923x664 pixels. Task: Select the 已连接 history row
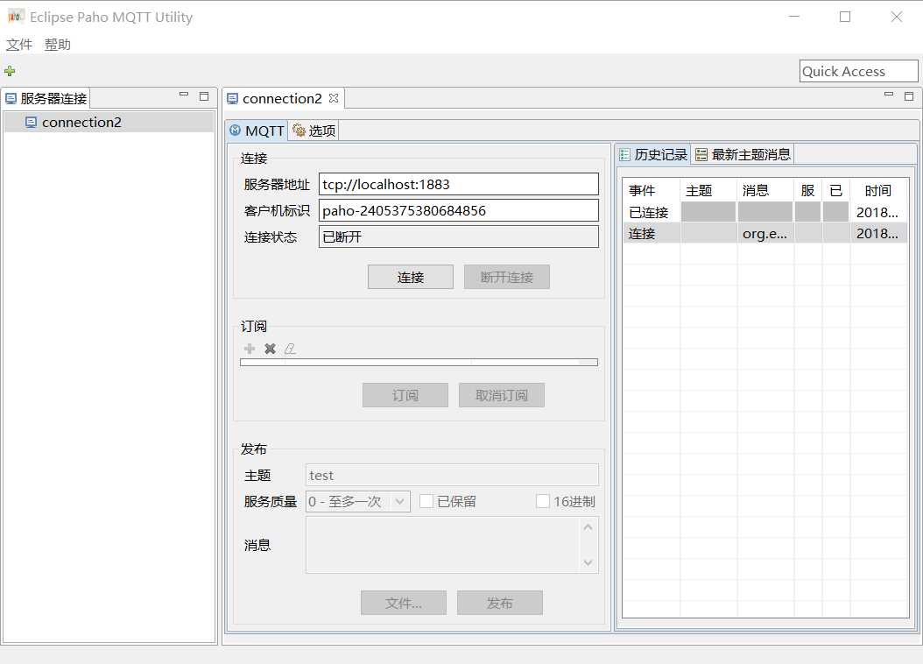point(765,212)
